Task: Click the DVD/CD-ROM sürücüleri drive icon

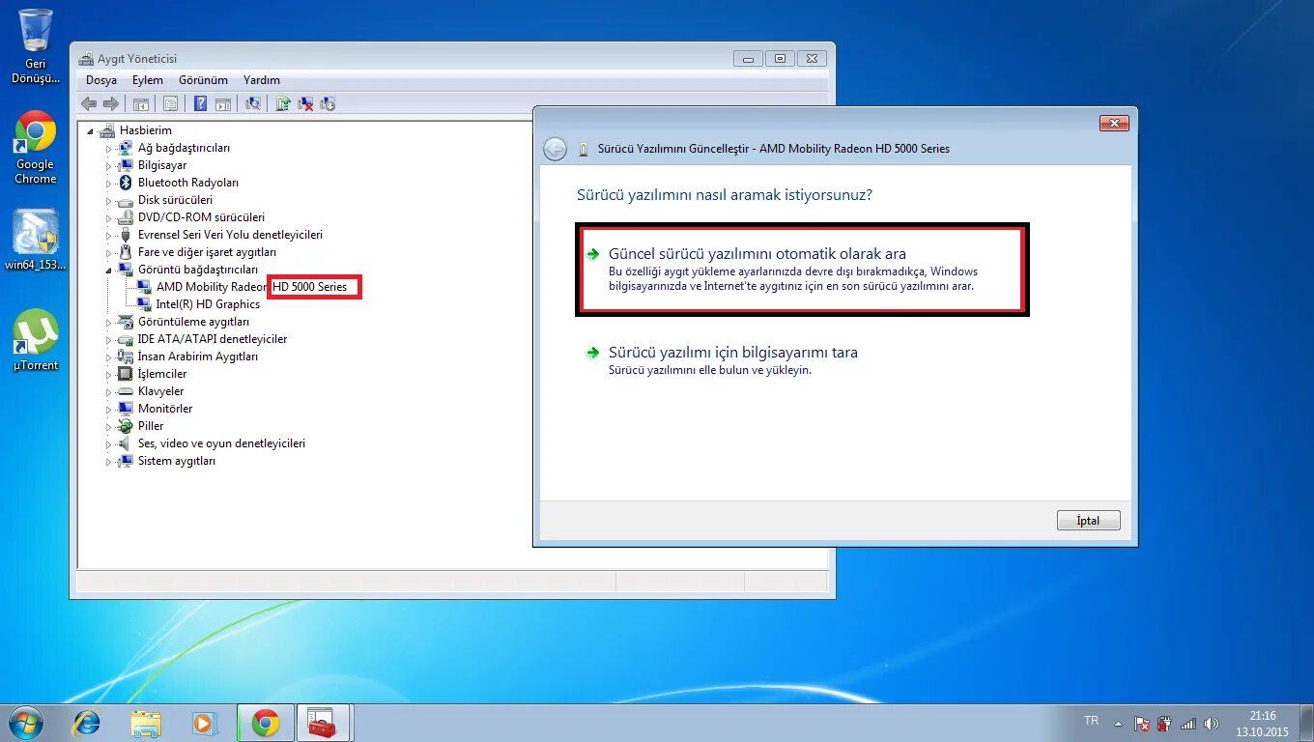Action: point(125,217)
